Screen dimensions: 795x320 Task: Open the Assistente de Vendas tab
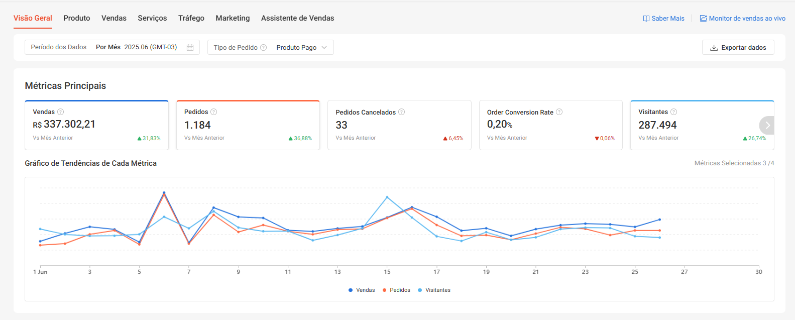tap(297, 18)
